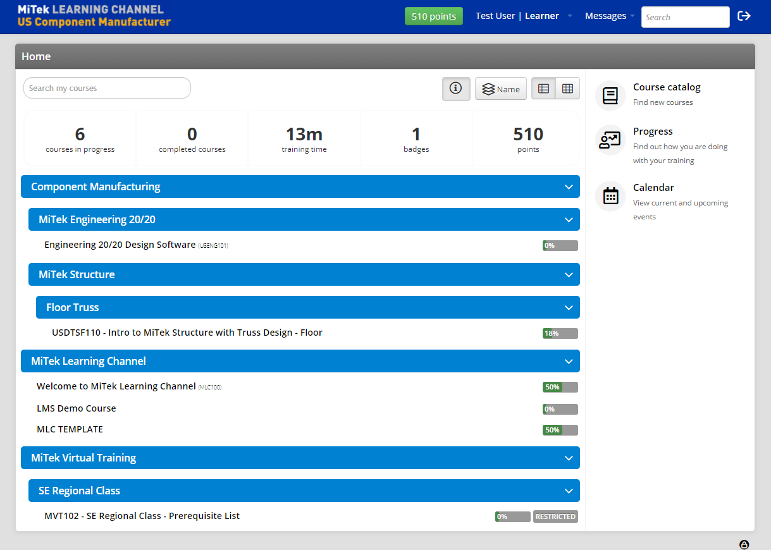Screen dimensions: 771x550
Task: Open the Messages dropdown menu
Action: pyautogui.click(x=610, y=16)
